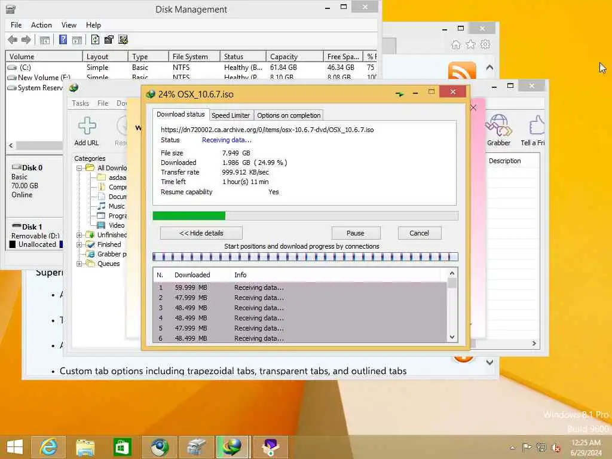The width and height of the screenshot is (612, 459).
Task: Click the download URL text
Action: pos(267,130)
